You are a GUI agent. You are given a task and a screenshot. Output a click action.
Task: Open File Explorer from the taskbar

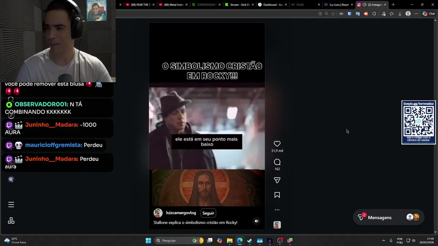pyautogui.click(x=230, y=241)
